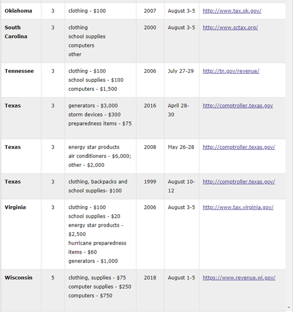Open Texas comptroller link for 1999 clothing row

[x=239, y=182]
